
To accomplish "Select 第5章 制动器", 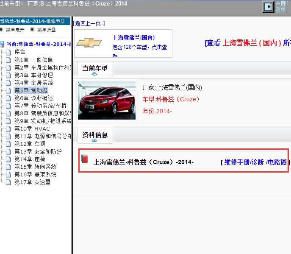I will coord(31,90).
